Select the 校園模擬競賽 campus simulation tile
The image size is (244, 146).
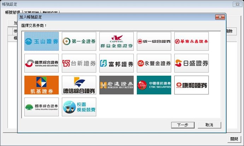(x=79, y=107)
